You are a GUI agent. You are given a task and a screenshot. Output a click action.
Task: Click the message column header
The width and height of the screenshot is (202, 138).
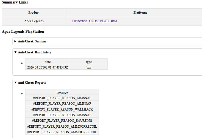point(62,92)
